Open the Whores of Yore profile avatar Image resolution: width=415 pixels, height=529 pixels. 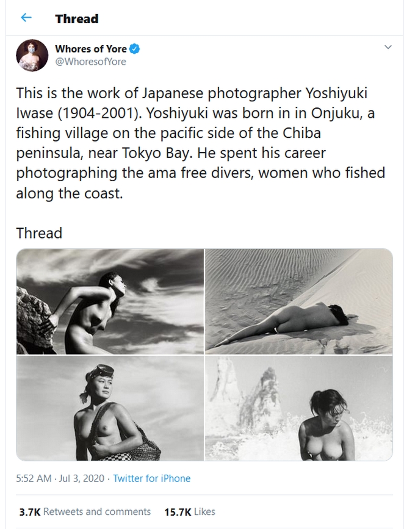point(32,55)
